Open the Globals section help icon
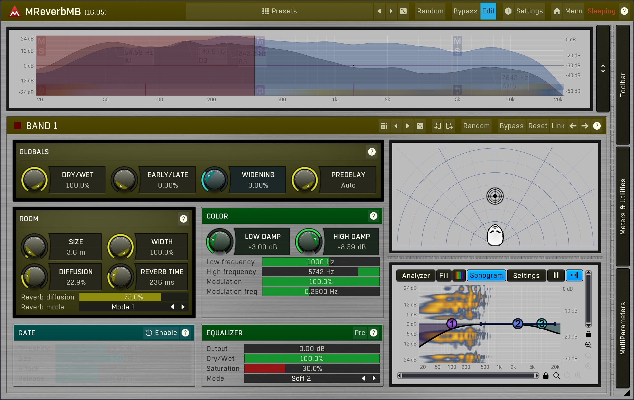 pos(372,152)
